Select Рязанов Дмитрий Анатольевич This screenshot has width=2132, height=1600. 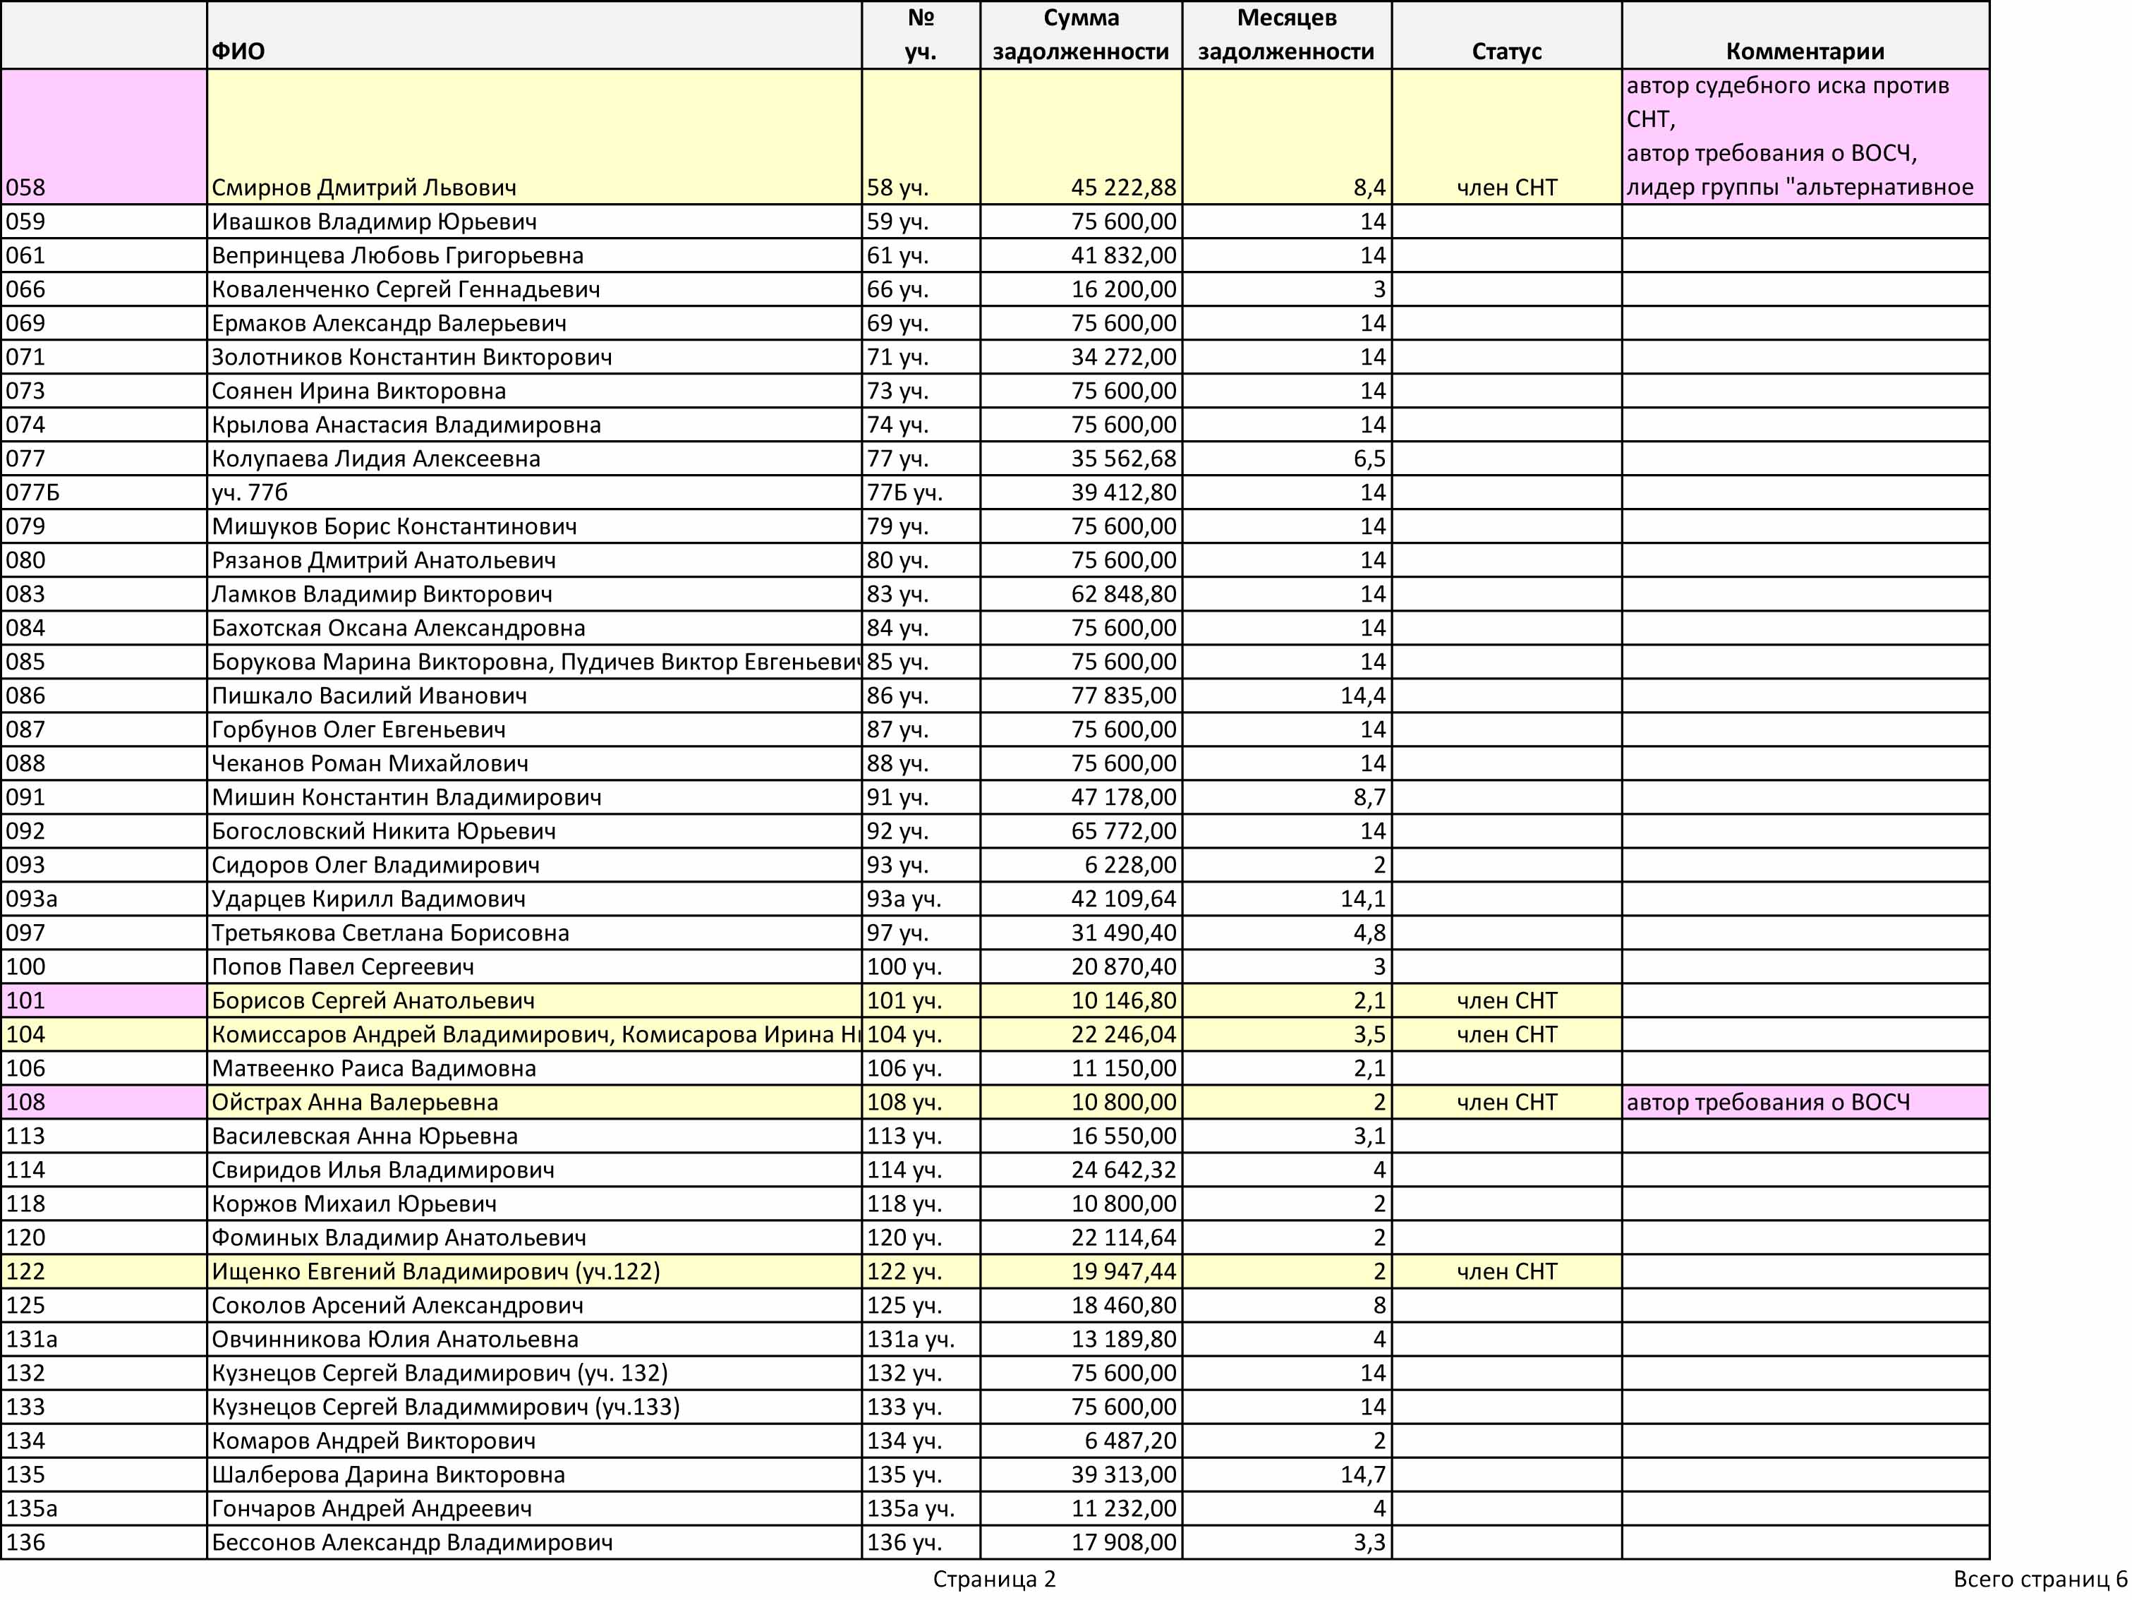[x=384, y=560]
